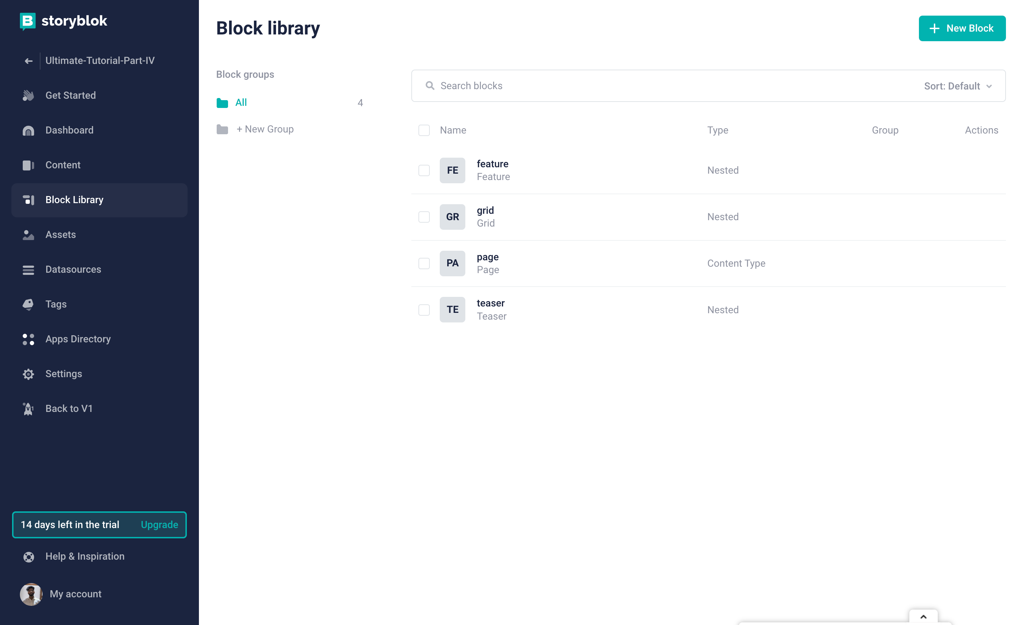Click the Actions column header

click(981, 130)
